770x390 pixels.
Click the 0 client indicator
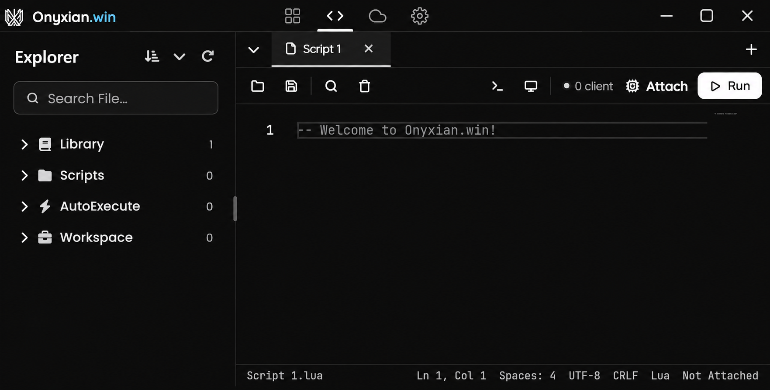tap(588, 86)
